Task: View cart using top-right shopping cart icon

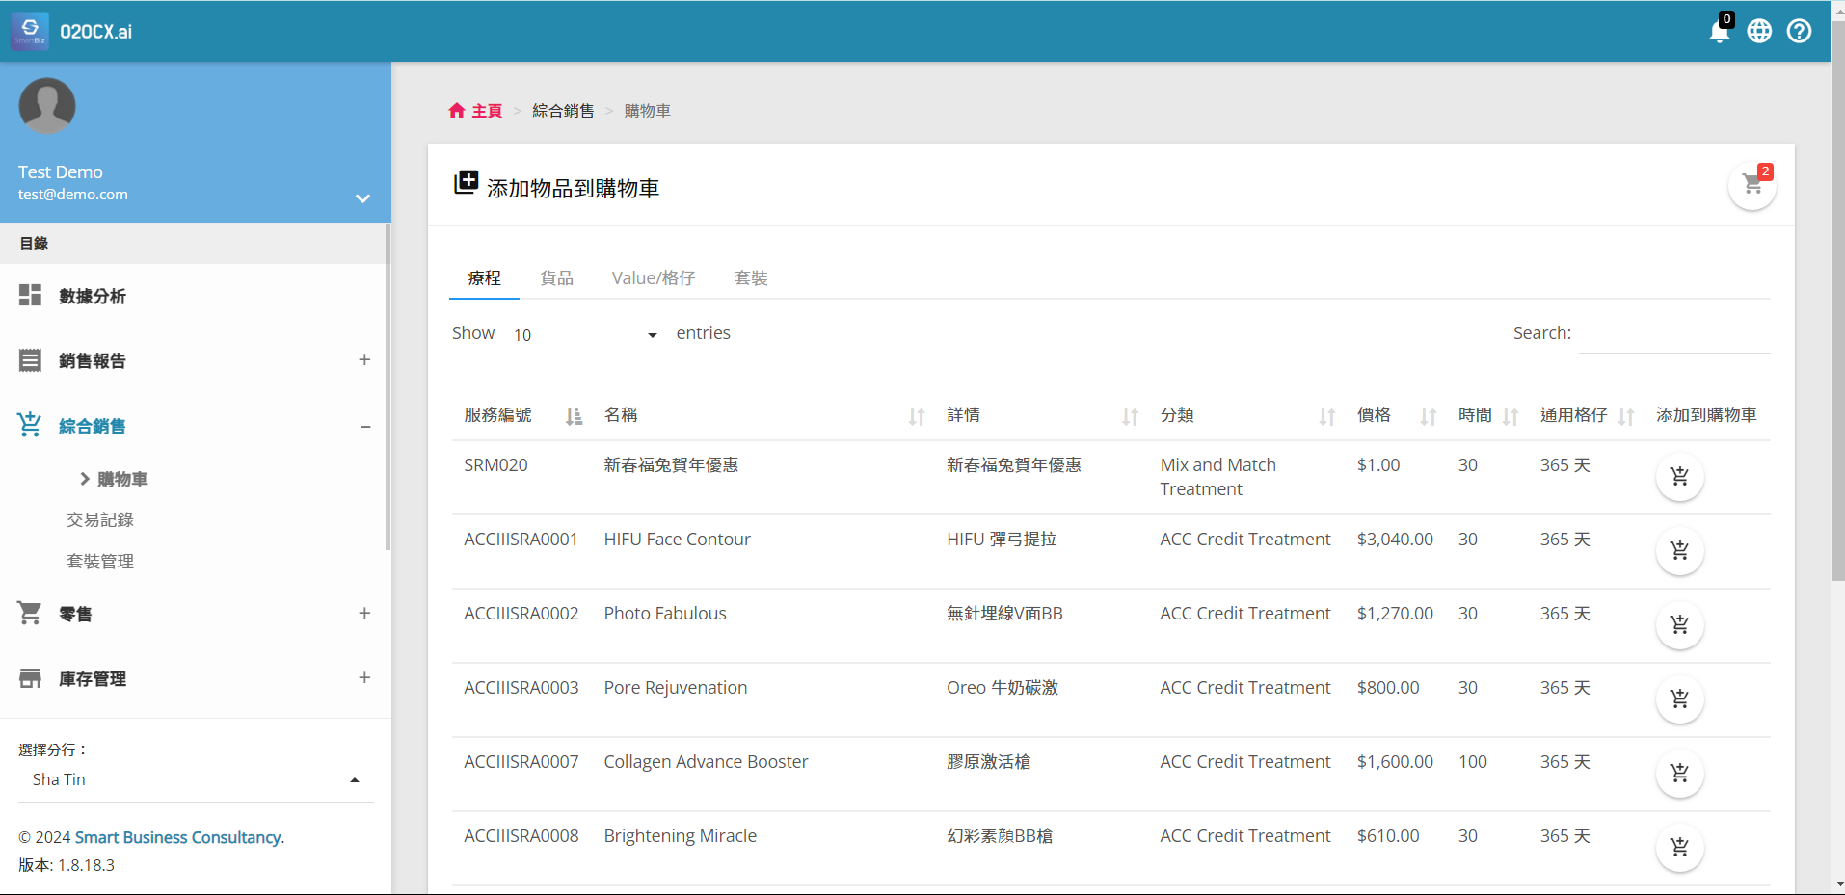Action: tap(1751, 185)
